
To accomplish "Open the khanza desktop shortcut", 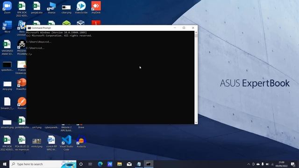I will click(51, 7).
